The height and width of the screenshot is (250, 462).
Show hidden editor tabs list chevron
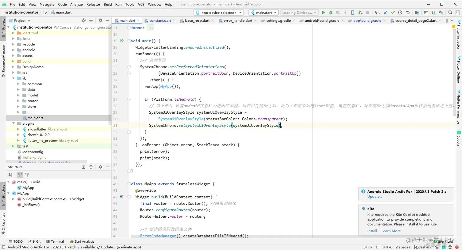[452, 20]
